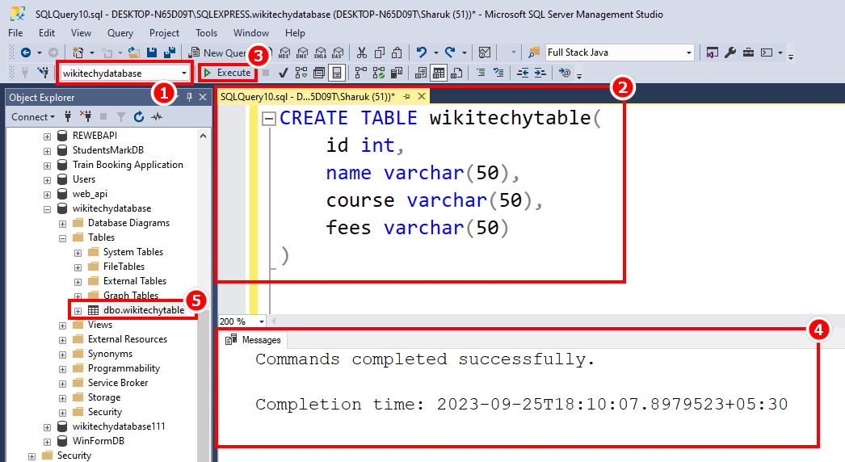Click the Undo arrow icon

point(422,52)
